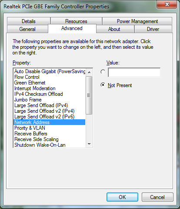
Task: Pick Shutdown Wake-On-Lan in the list
Action: coord(49,145)
